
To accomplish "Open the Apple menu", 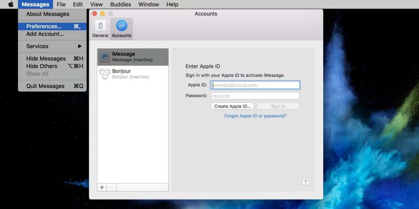I will click(x=11, y=4).
